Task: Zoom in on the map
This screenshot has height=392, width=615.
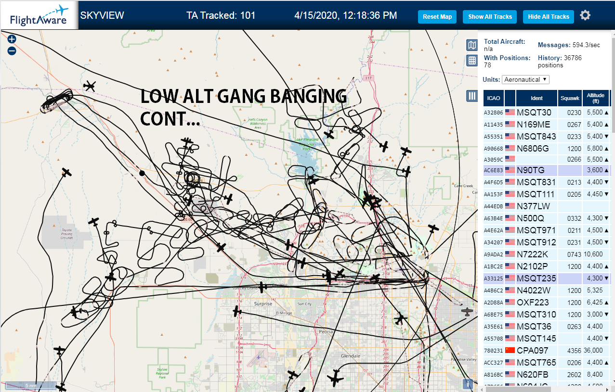Action: coord(12,39)
